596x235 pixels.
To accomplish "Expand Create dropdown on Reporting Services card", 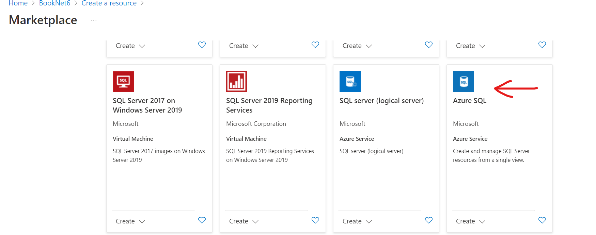I will coord(244,221).
